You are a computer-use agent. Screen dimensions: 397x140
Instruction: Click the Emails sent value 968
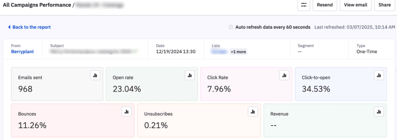coord(25,89)
